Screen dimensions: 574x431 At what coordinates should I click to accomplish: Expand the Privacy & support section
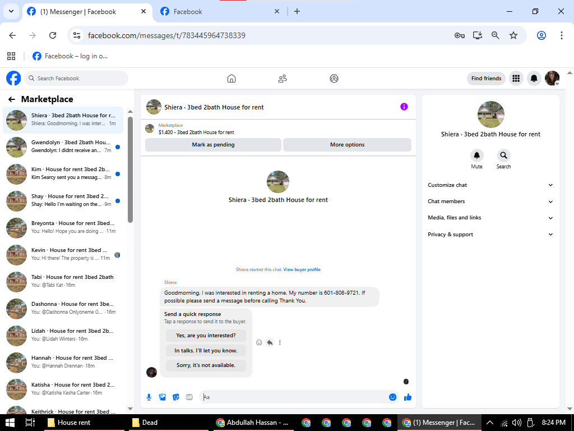click(x=490, y=234)
